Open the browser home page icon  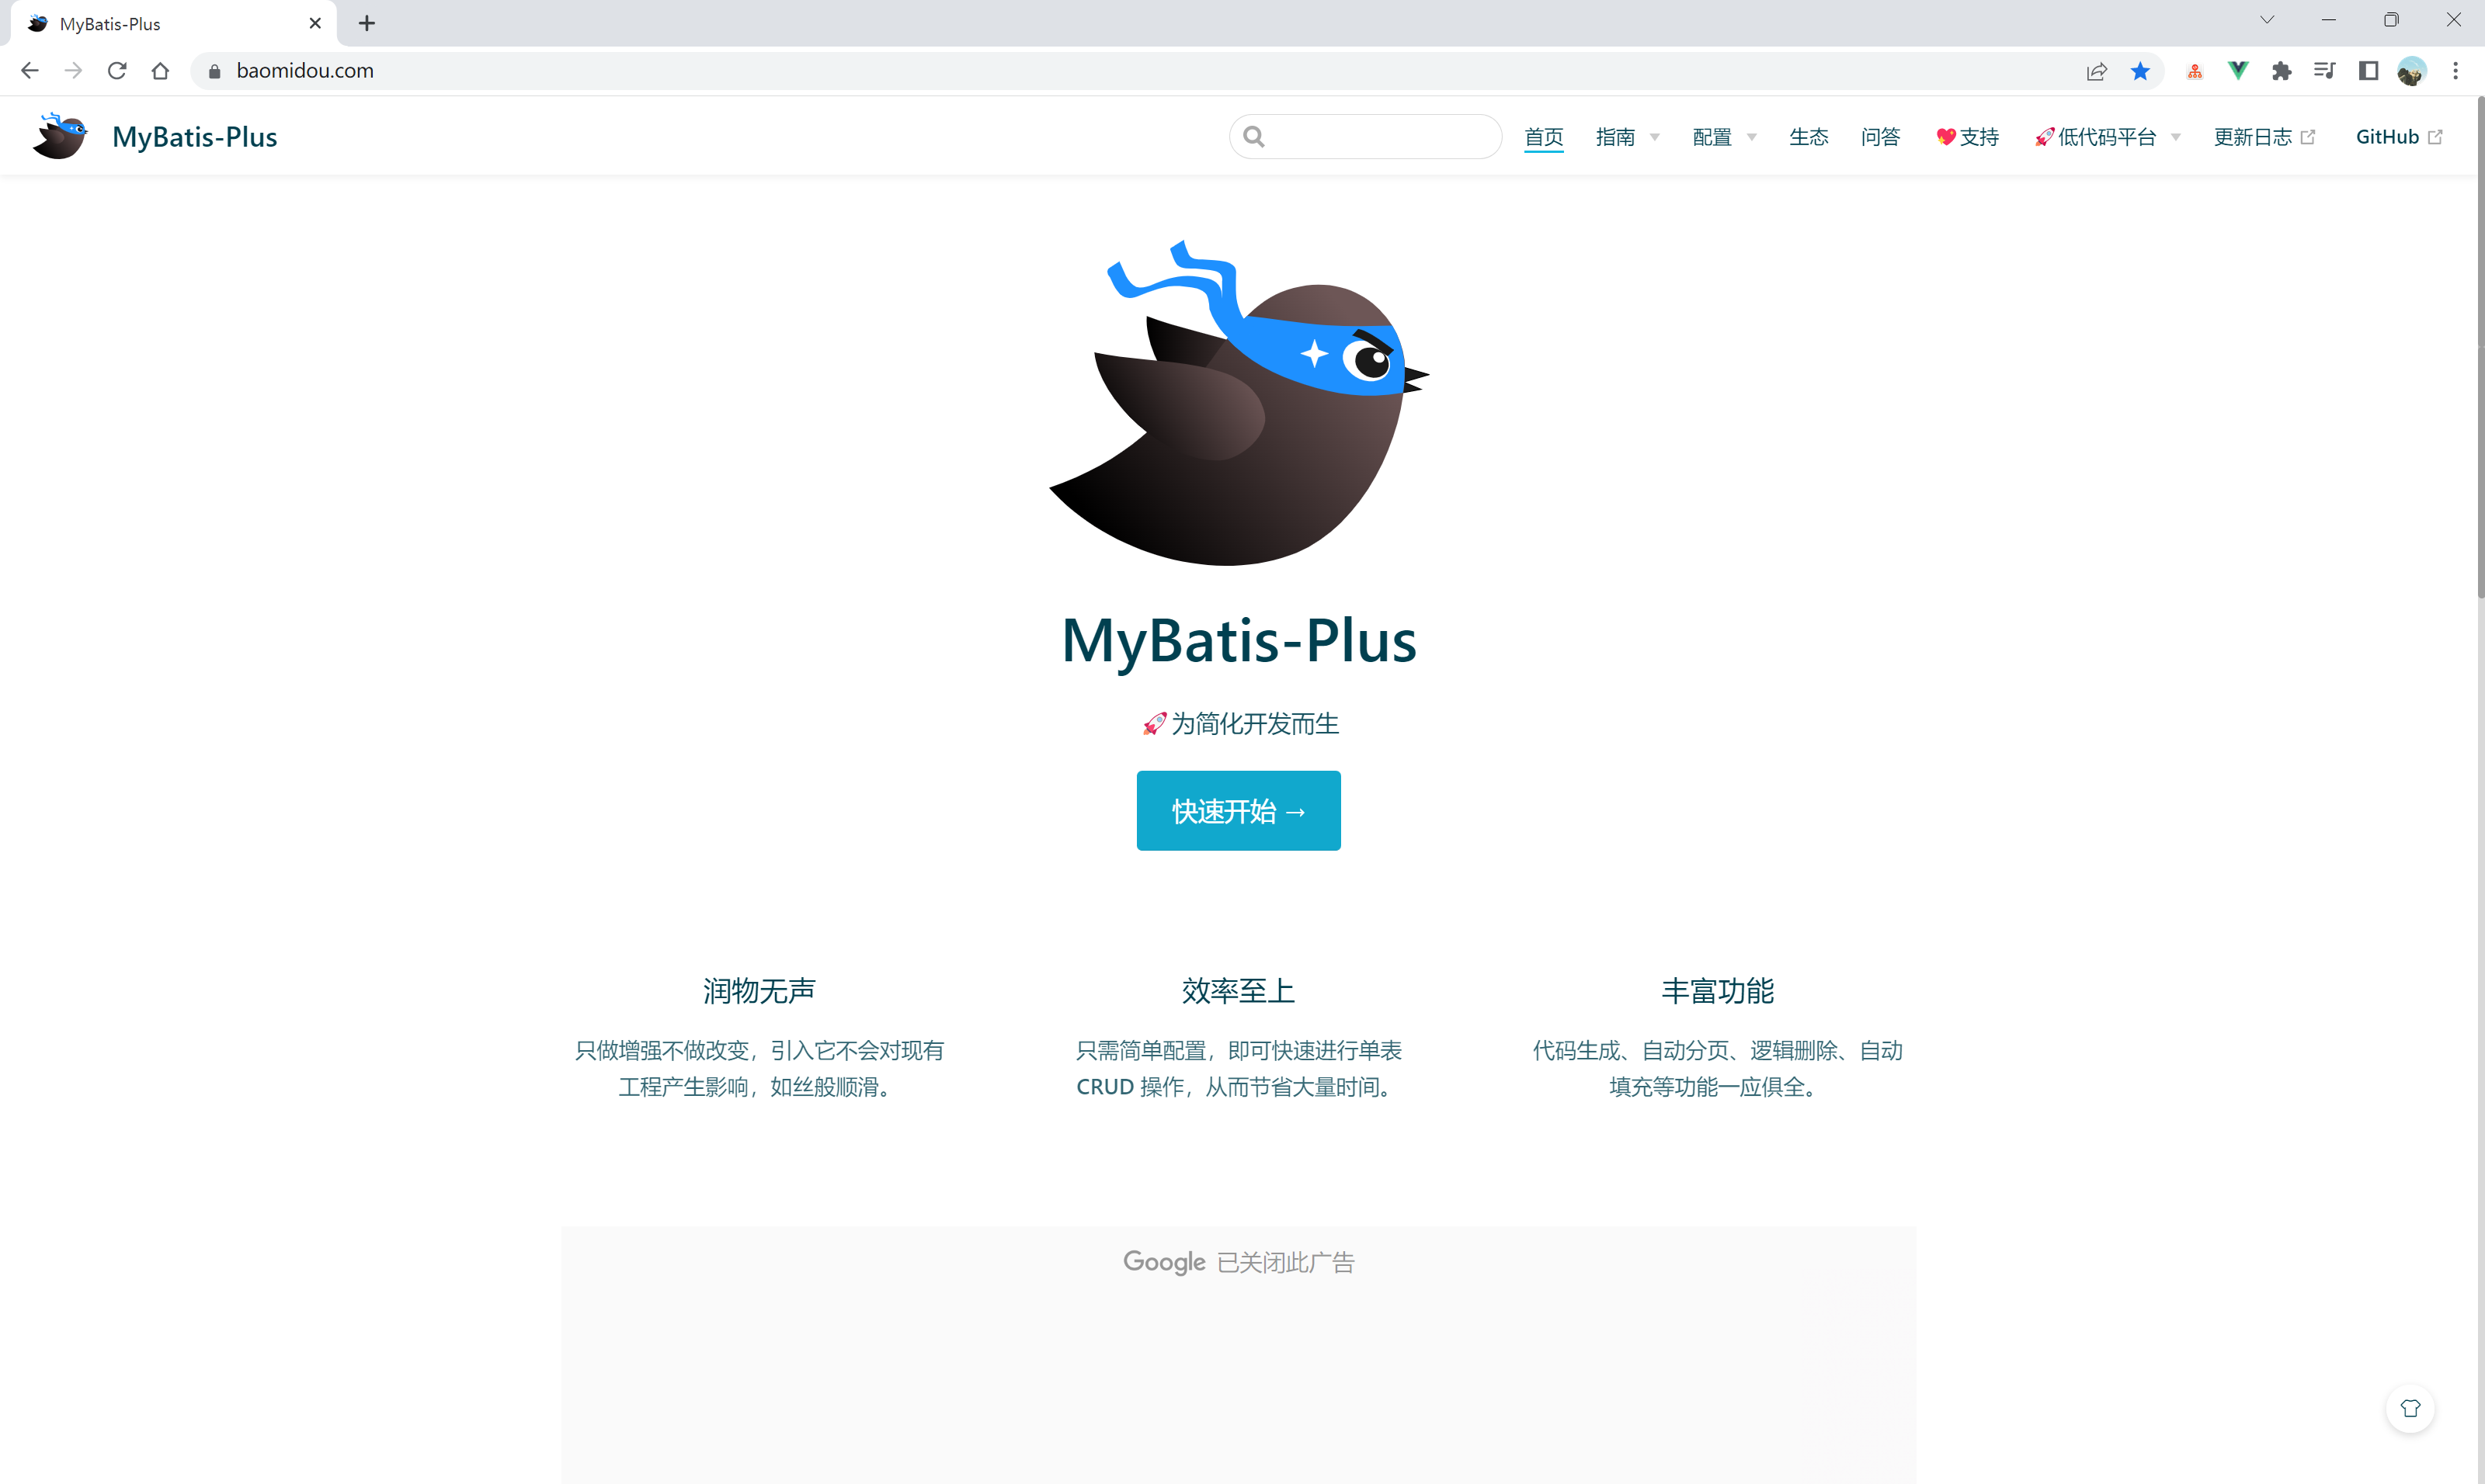(160, 71)
